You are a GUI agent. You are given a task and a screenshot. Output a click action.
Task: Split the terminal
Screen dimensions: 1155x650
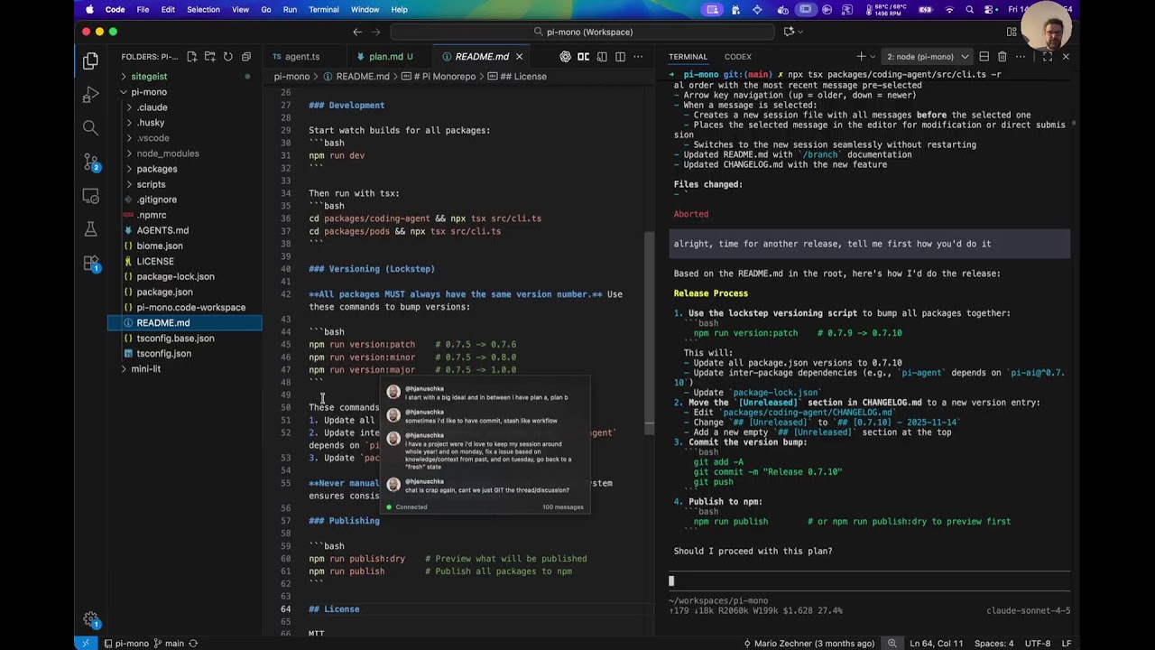[984, 57]
